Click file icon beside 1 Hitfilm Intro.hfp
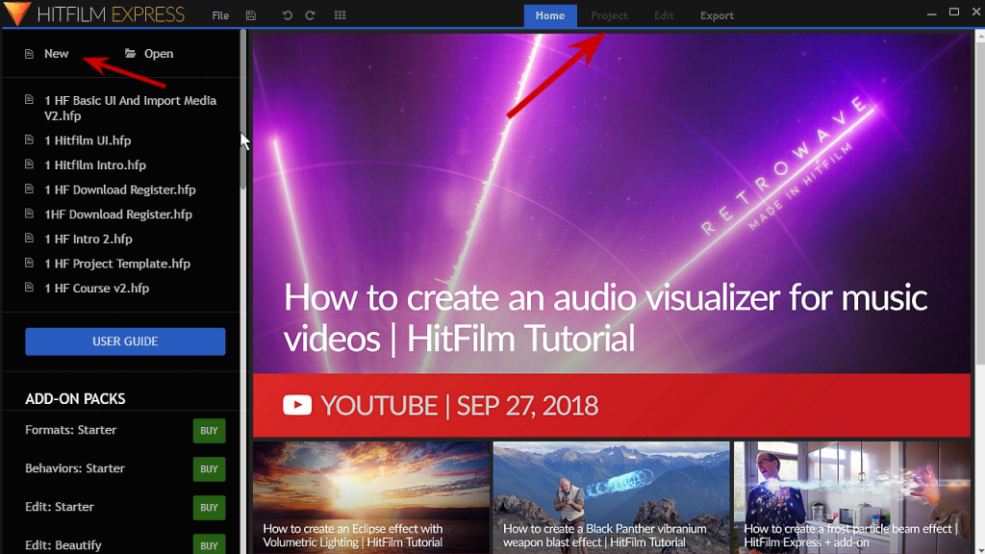 29,164
